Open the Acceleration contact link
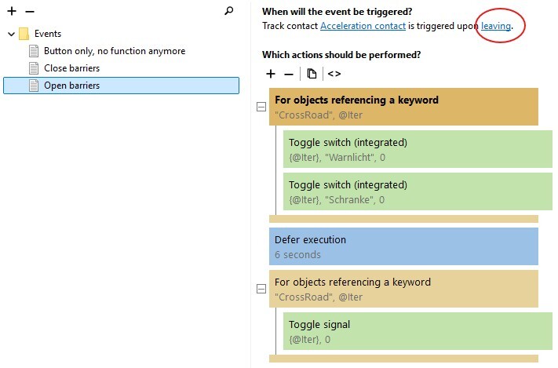The width and height of the screenshot is (558, 368). 363,26
